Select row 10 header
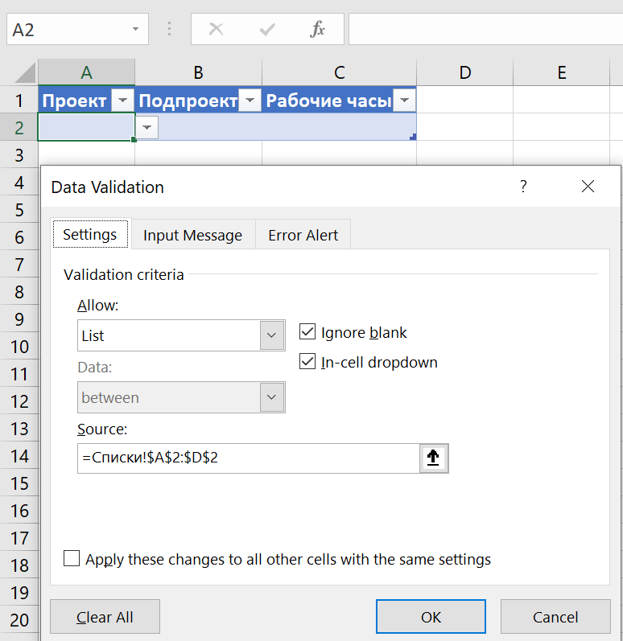This screenshot has height=641, width=623. coord(19,347)
